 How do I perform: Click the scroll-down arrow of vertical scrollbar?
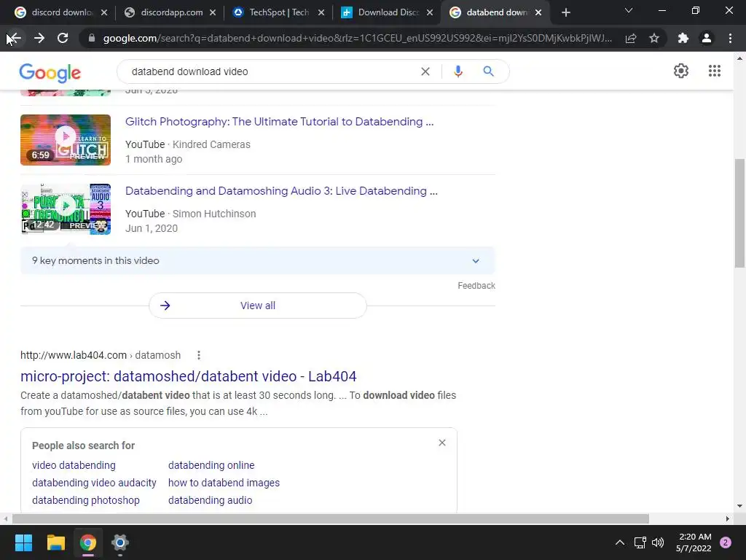739,507
